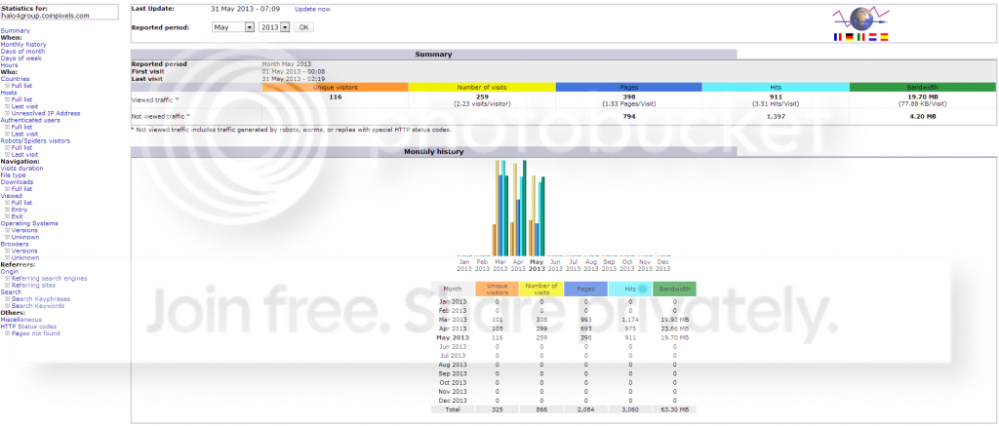Click the OK button for reported period
This screenshot has width=999, height=426.
(x=303, y=27)
